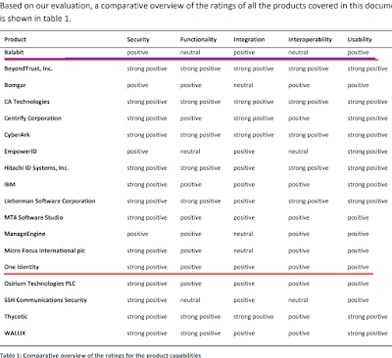Click Micro Focus's Integration neutral cell
This screenshot has height=358, width=392.
coord(243,250)
